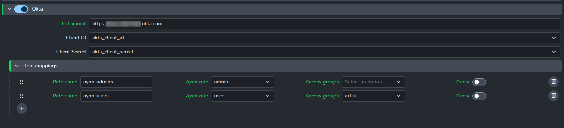This screenshot has height=128, width=564.
Task: Grab the drag handle of ayon-admins row
Action: (21, 82)
